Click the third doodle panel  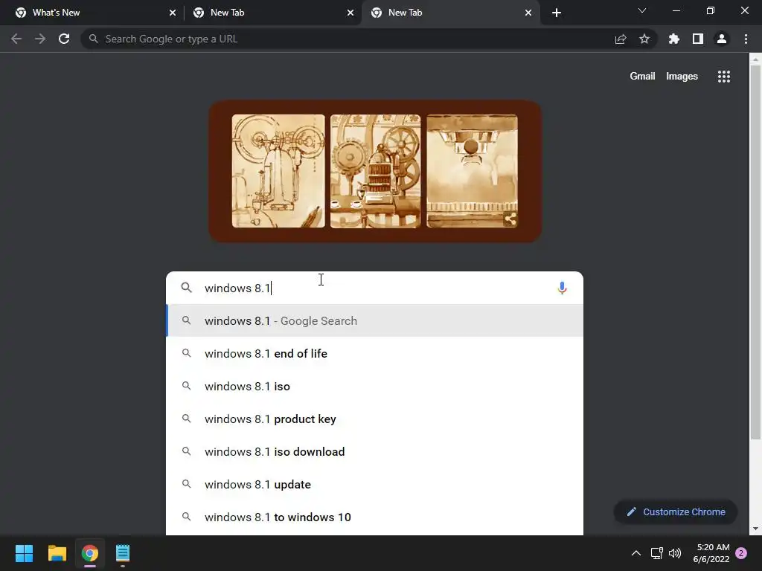pos(472,171)
